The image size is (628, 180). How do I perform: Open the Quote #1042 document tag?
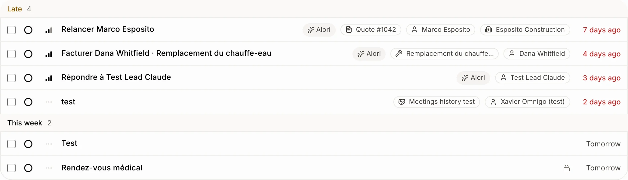(x=371, y=30)
